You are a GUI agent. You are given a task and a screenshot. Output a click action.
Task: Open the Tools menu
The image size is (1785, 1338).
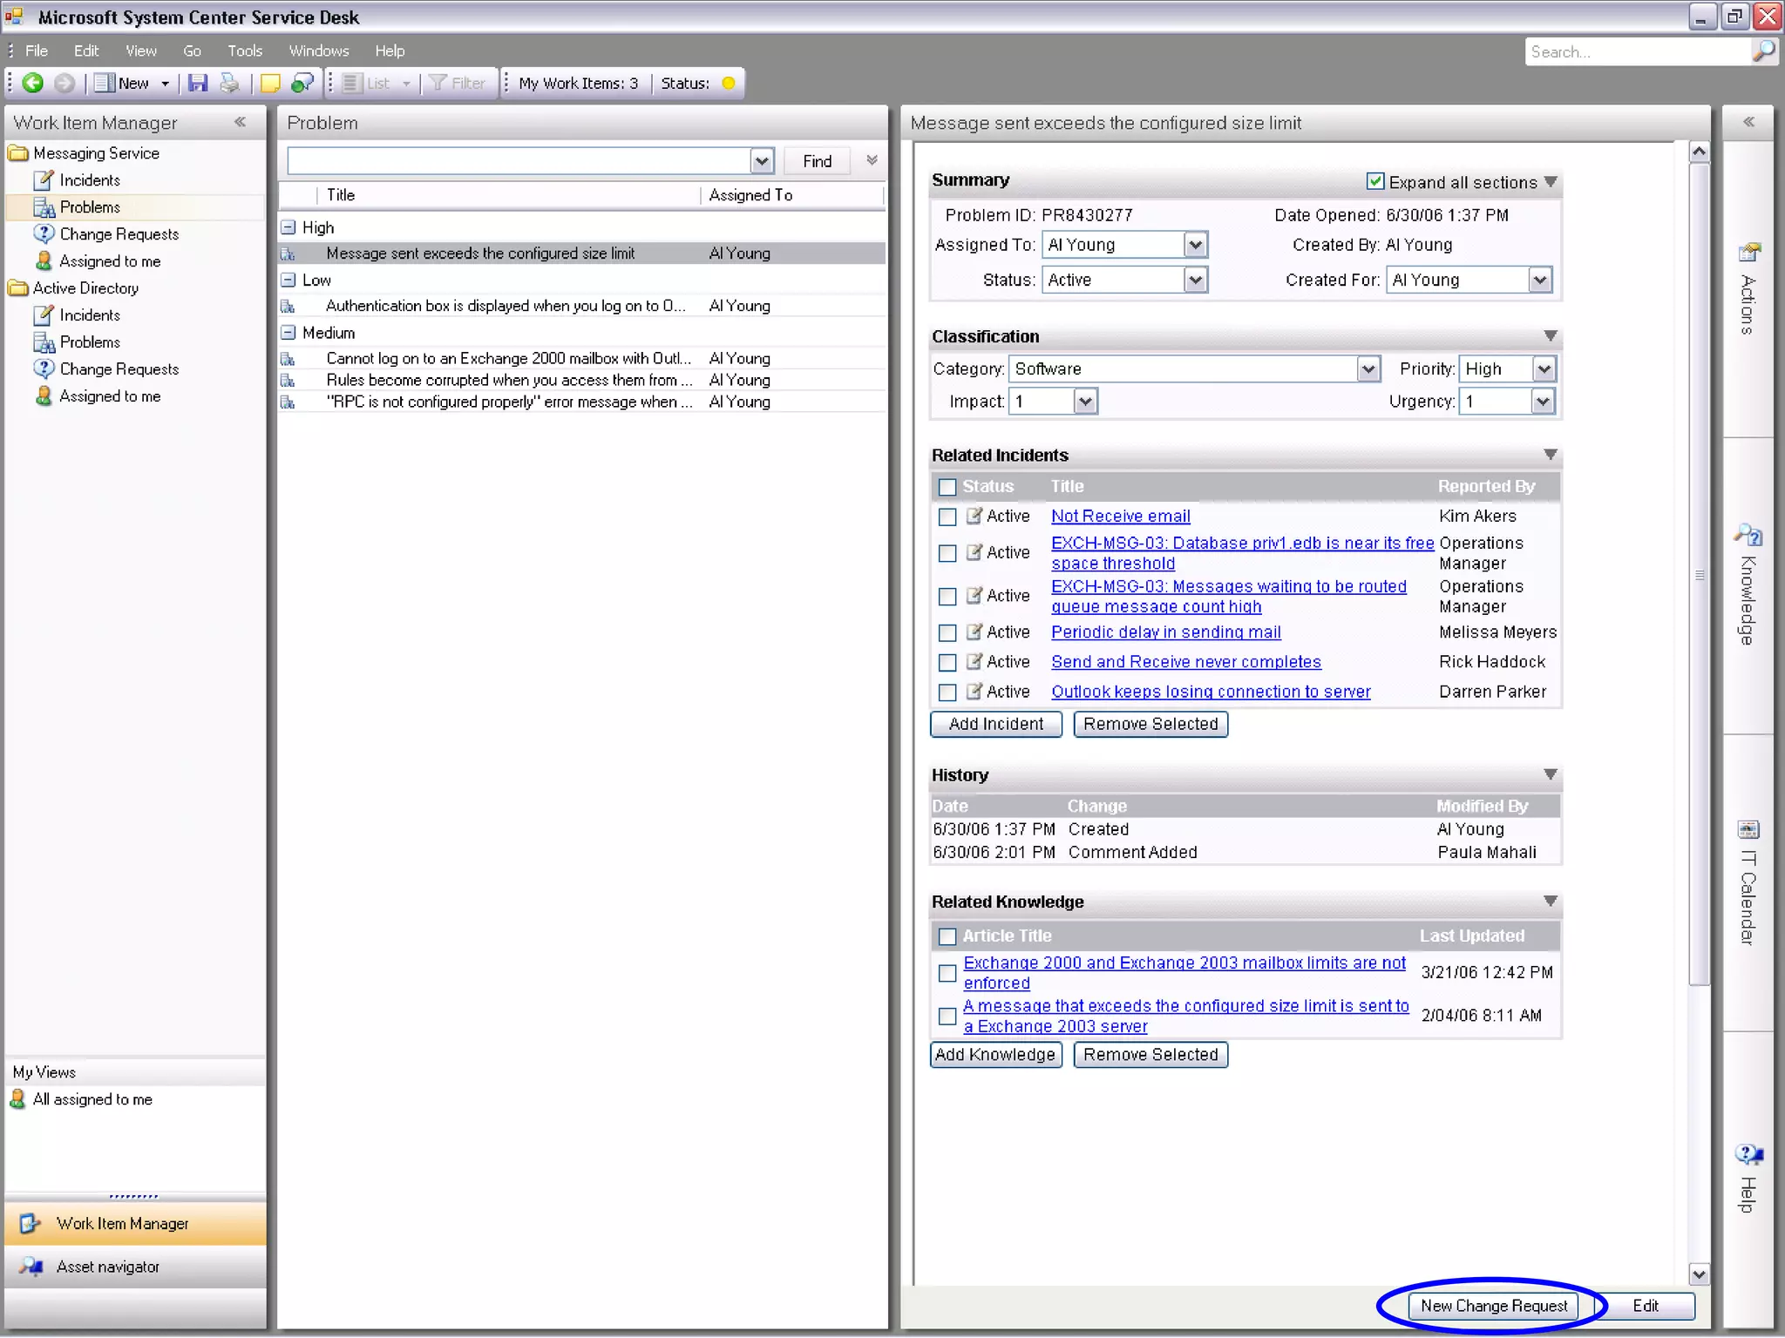(245, 51)
